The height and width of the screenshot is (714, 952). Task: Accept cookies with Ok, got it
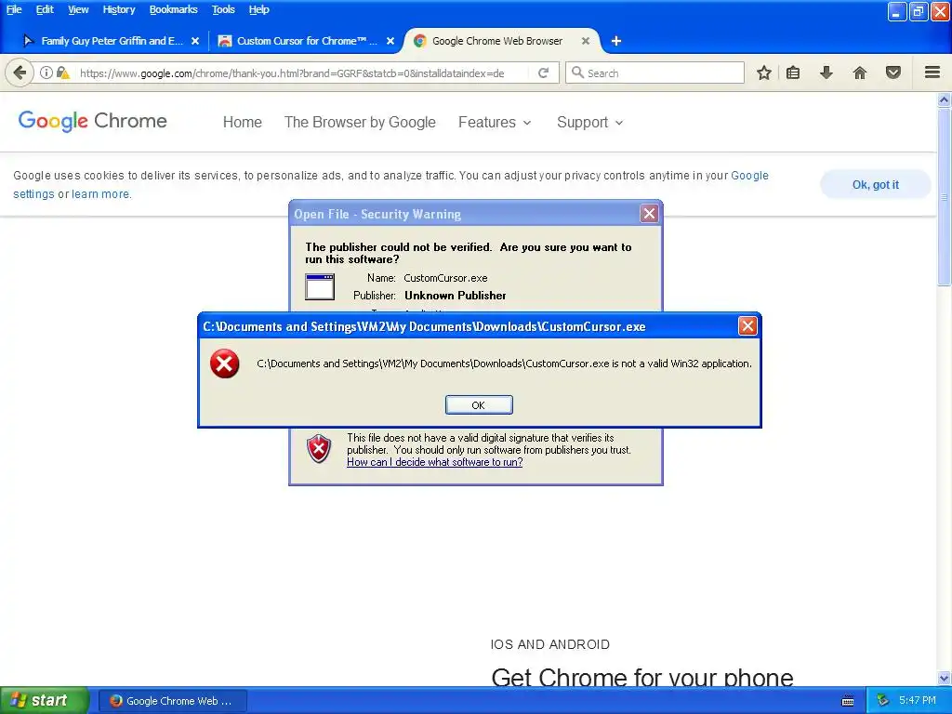click(x=875, y=185)
